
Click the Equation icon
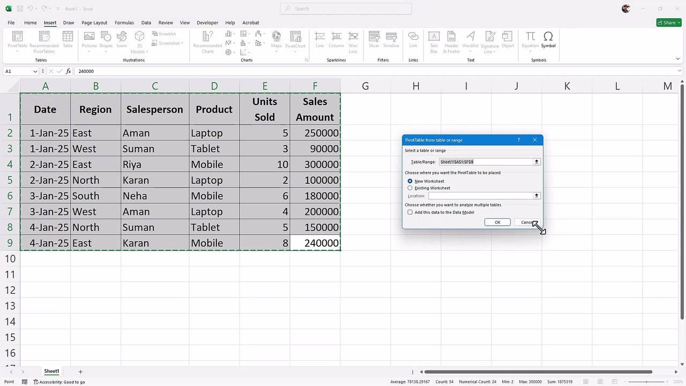530,42
